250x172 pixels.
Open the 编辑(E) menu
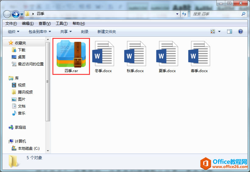click(28, 24)
